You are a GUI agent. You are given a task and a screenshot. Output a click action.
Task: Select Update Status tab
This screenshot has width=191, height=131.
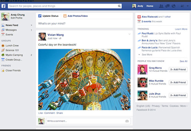click(x=48, y=16)
